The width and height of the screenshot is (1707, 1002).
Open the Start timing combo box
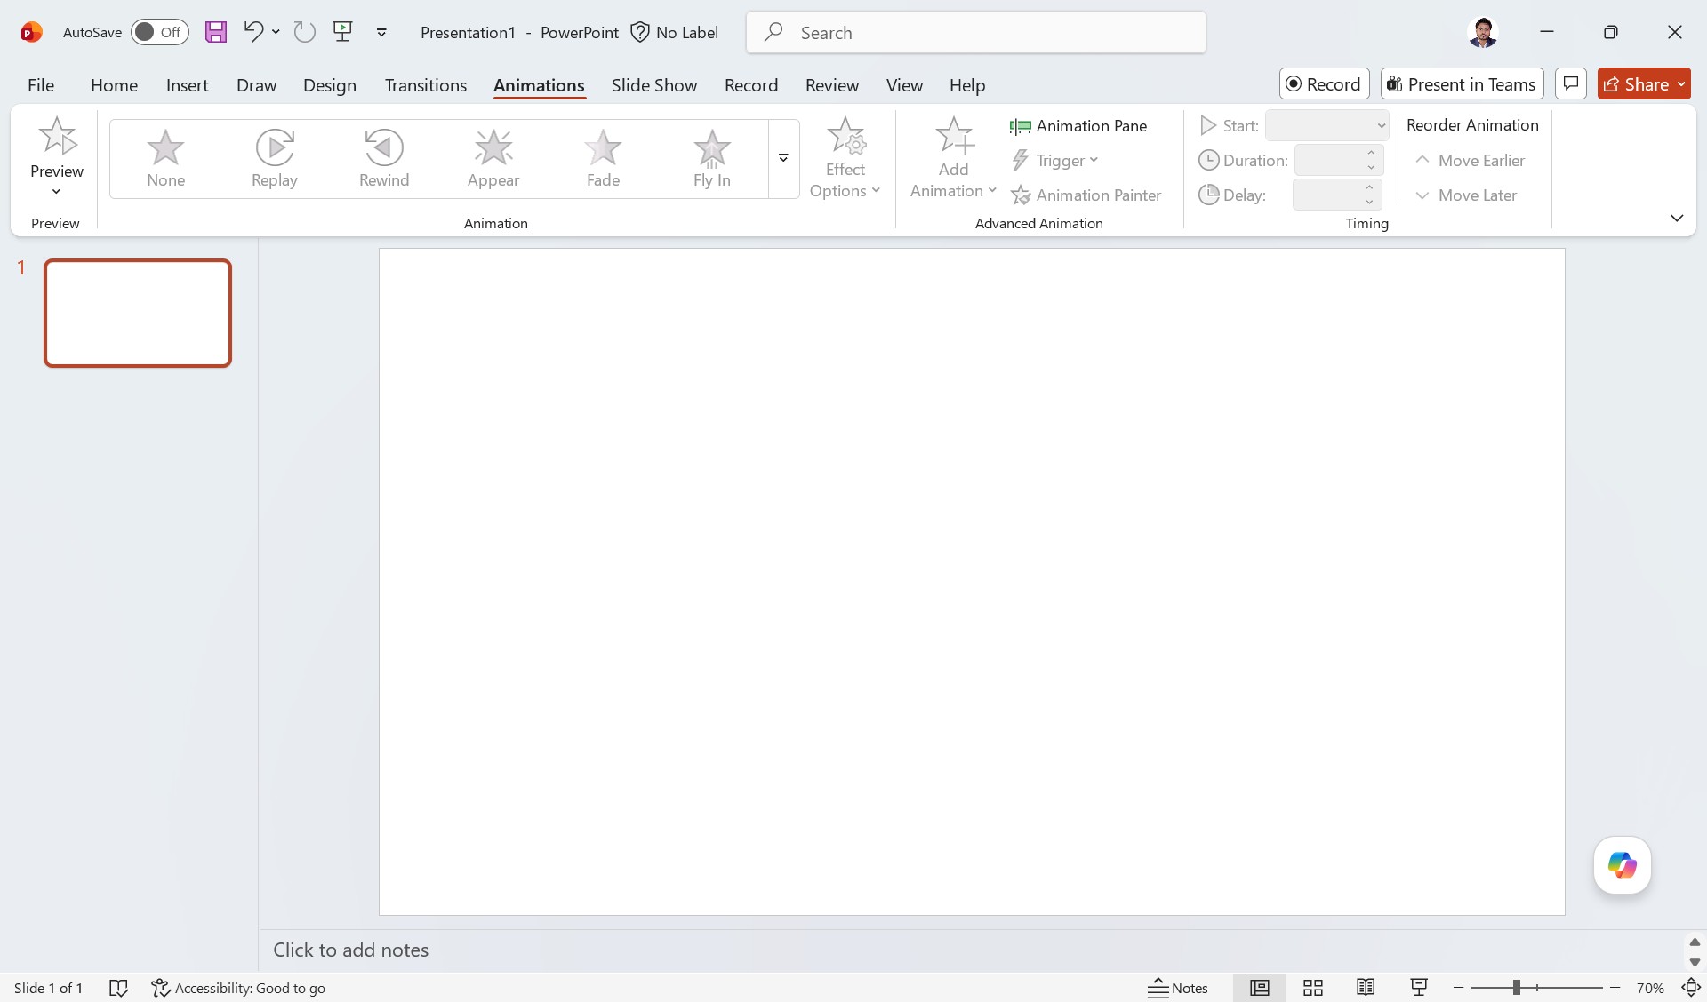click(x=1326, y=126)
